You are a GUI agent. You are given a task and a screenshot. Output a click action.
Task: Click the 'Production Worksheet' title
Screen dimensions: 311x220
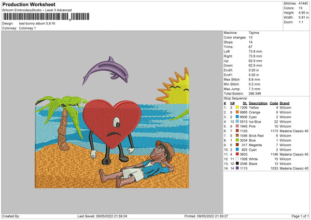(29, 4)
